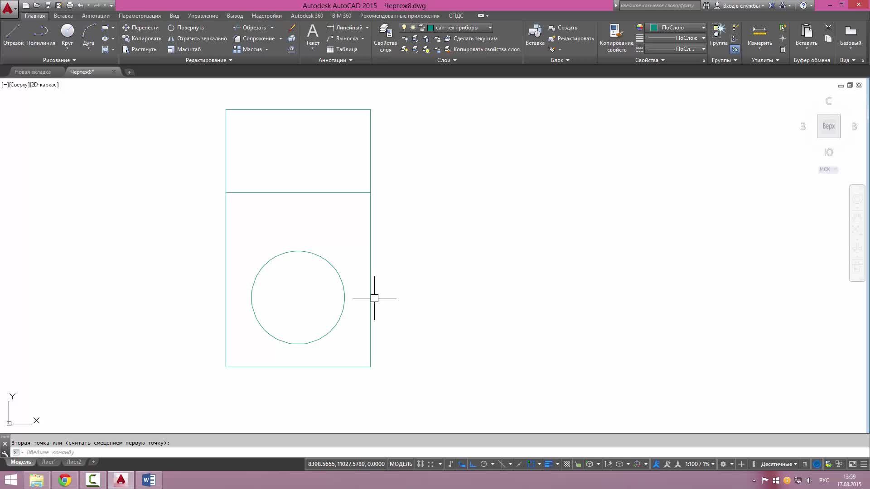Toggle transparency display in status bar

coord(567,464)
